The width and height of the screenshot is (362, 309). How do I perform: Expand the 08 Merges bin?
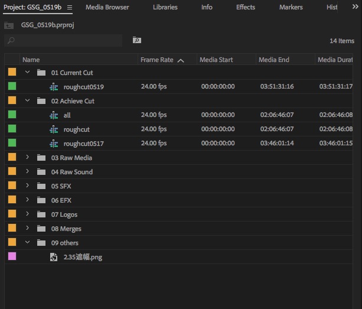tap(27, 229)
